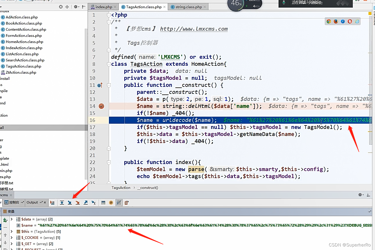
Task: Click yellow inspection indicator at editor top-right
Action: click(x=370, y=14)
